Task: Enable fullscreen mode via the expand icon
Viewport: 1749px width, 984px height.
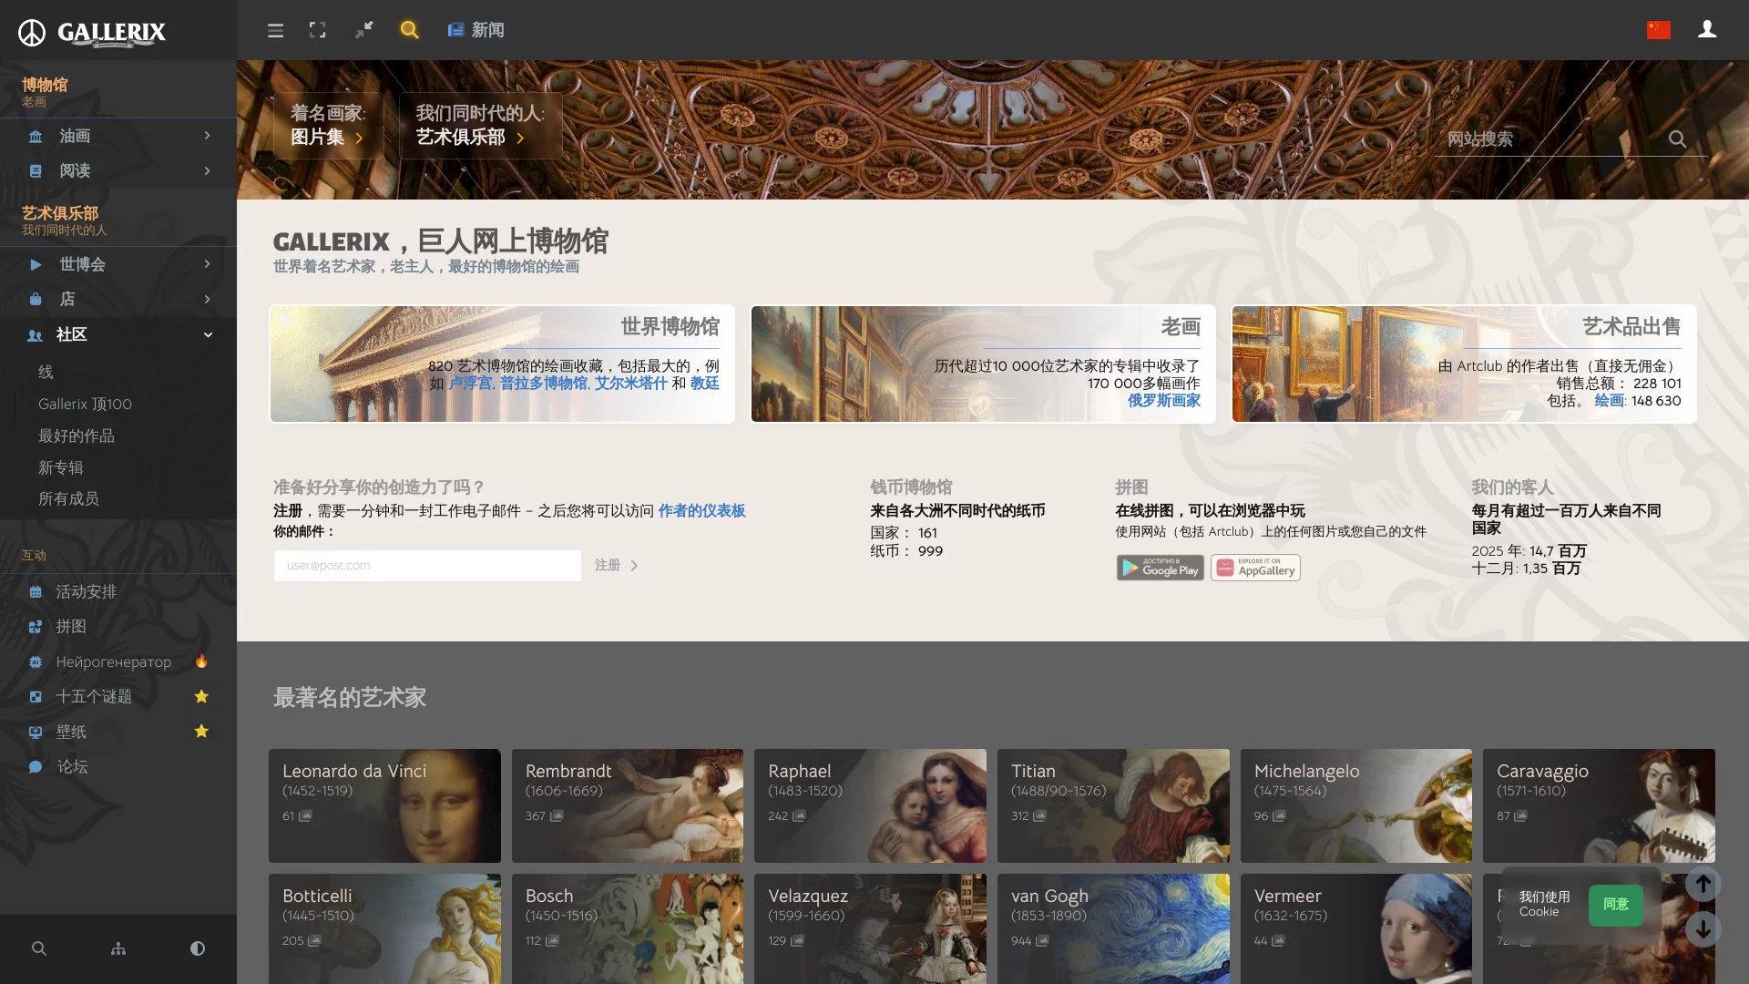Action: pos(318,30)
